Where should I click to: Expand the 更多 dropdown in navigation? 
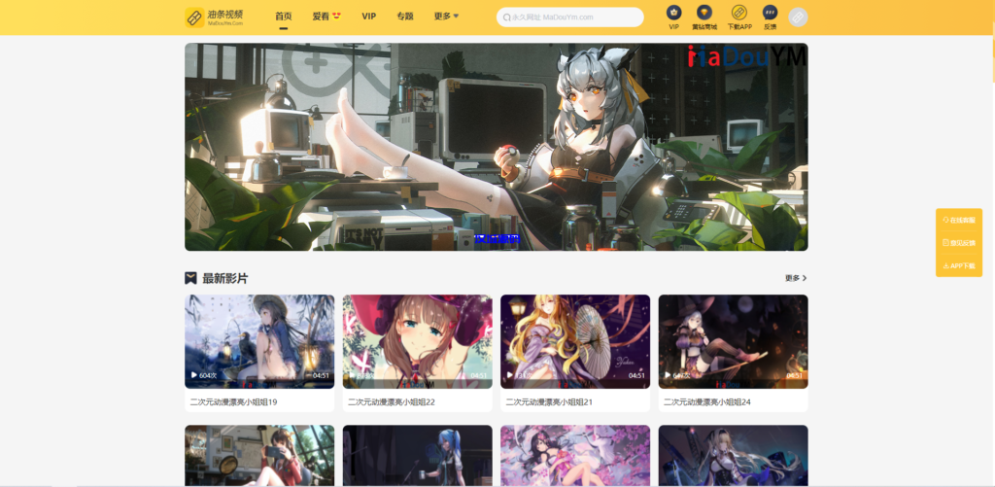click(x=446, y=17)
